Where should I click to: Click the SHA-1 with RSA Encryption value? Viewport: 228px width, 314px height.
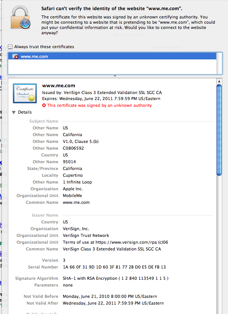click(x=116, y=278)
